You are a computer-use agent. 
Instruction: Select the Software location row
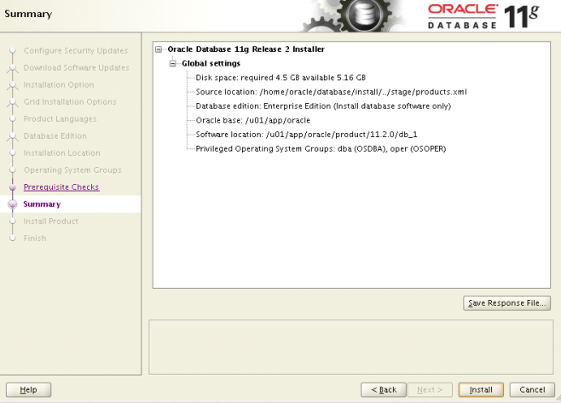tap(306, 135)
